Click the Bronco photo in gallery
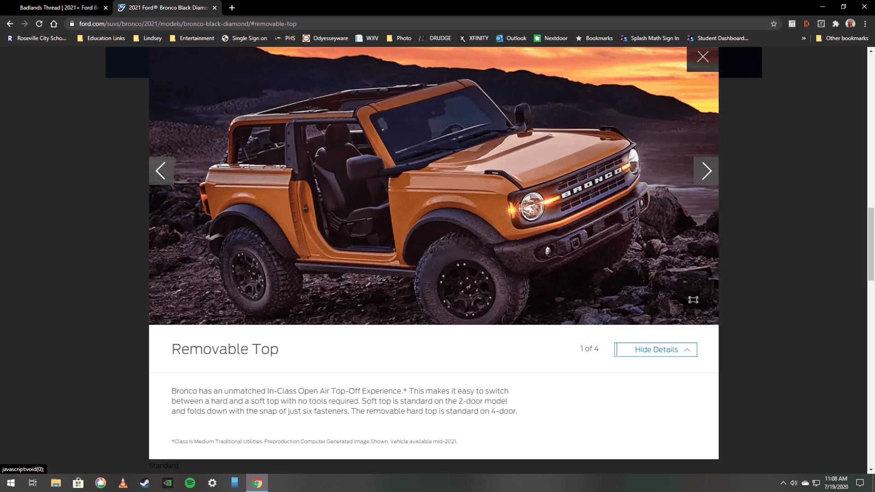 [433, 185]
